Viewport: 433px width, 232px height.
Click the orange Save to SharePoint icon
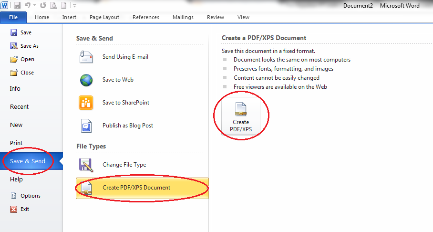coord(86,103)
